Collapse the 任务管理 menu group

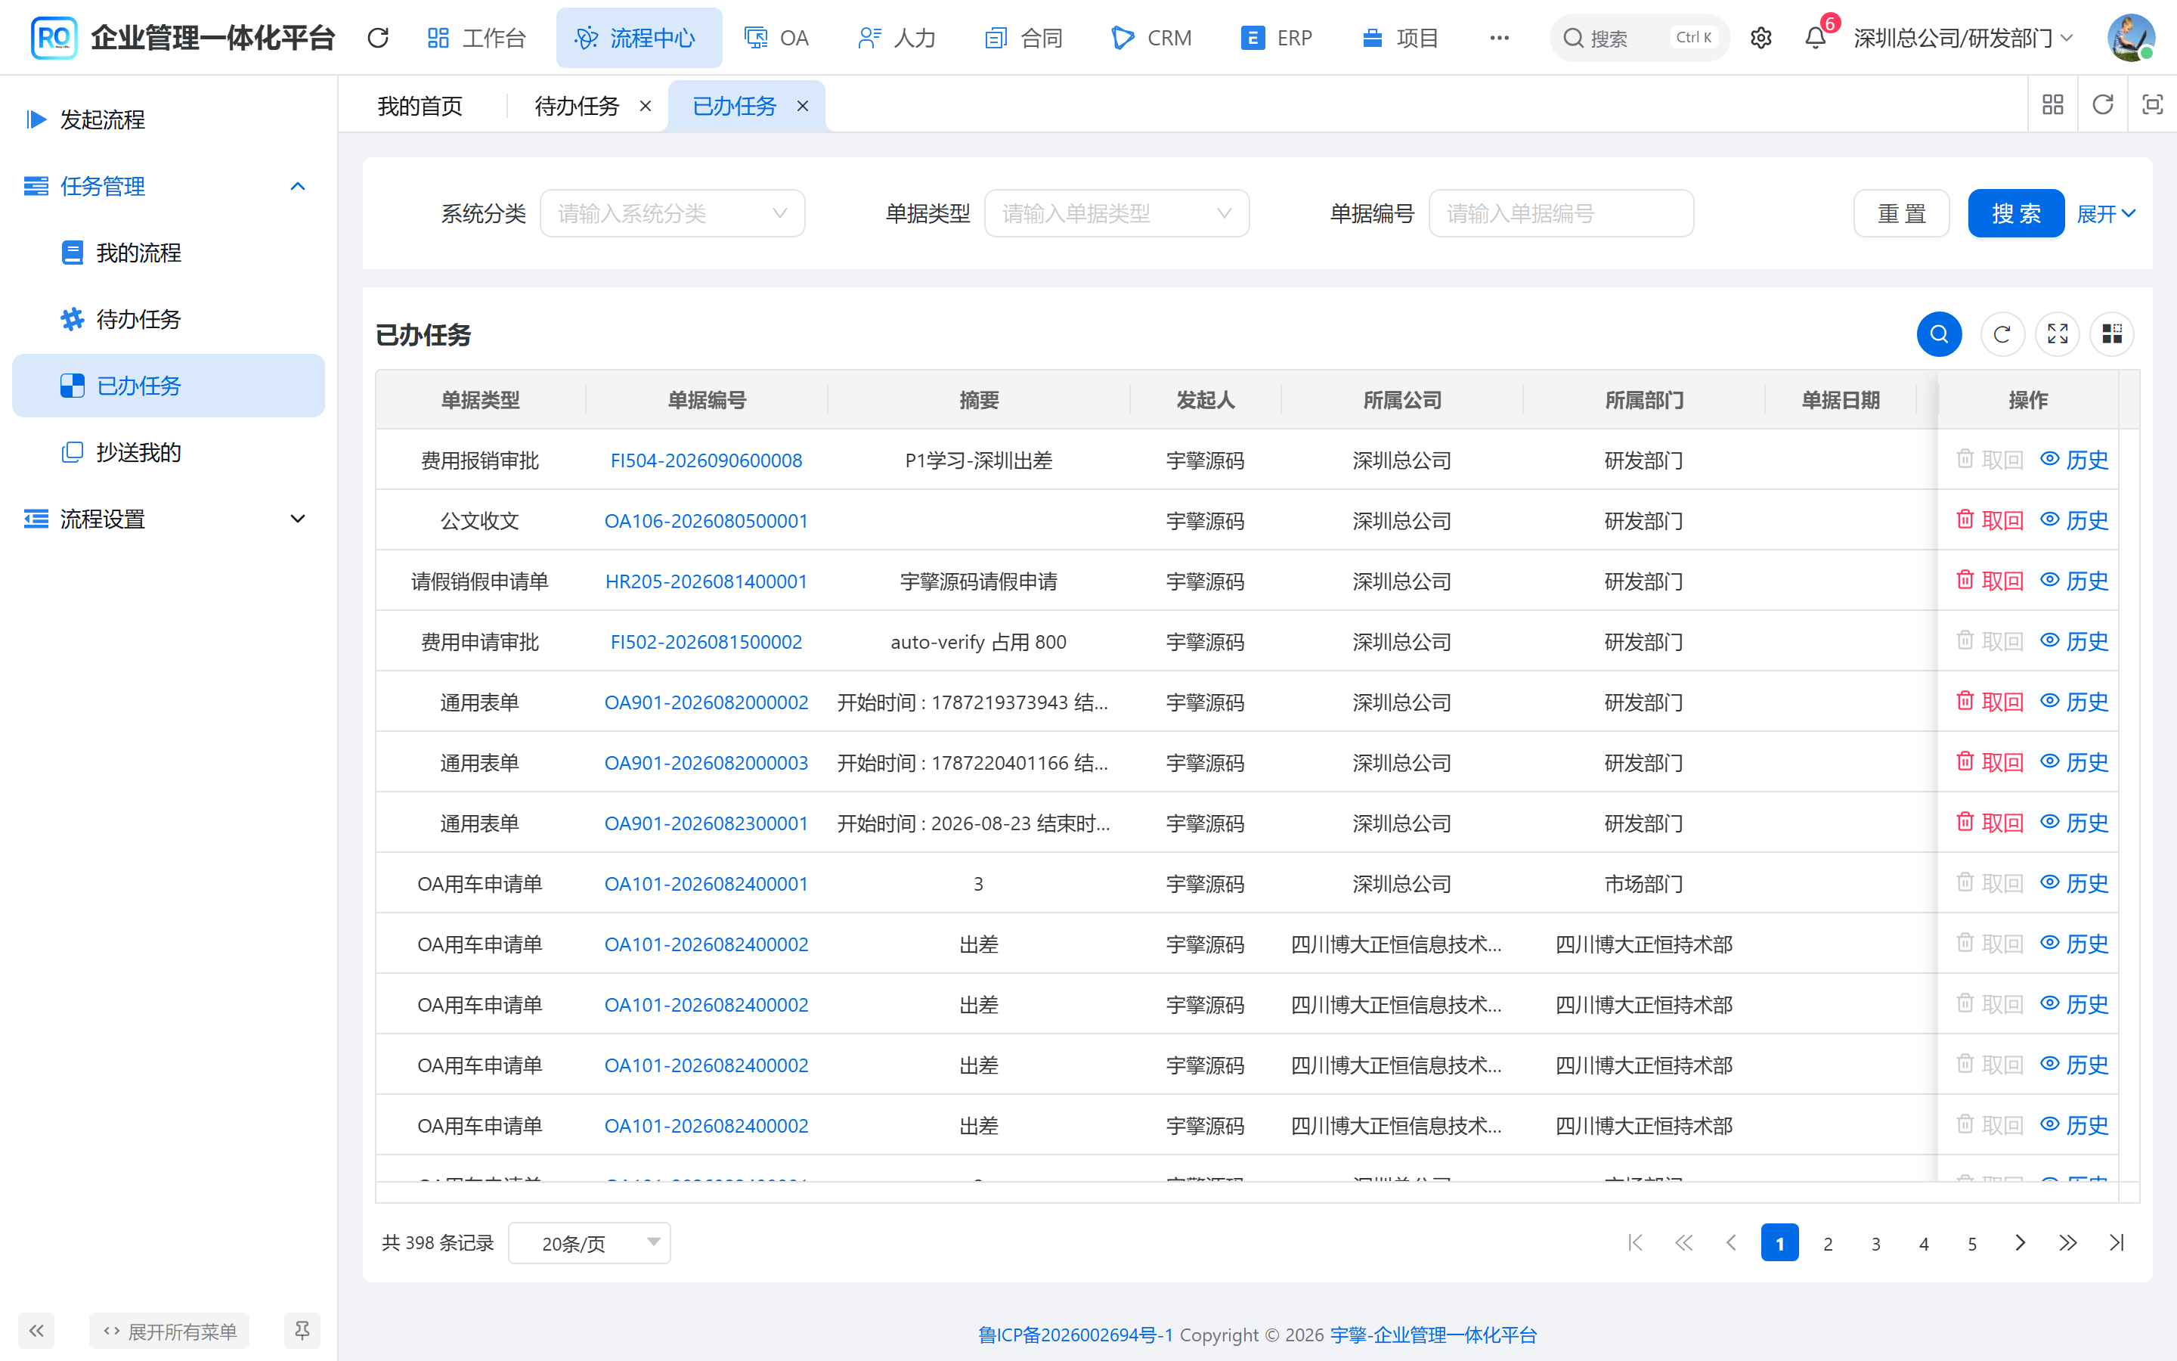click(169, 186)
